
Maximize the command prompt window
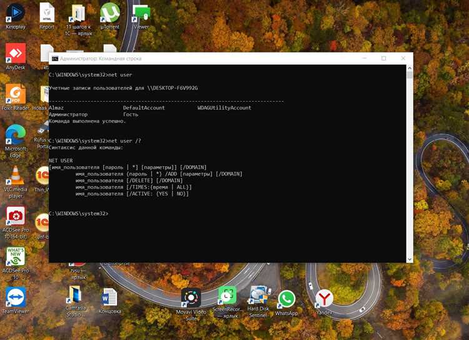click(384, 58)
